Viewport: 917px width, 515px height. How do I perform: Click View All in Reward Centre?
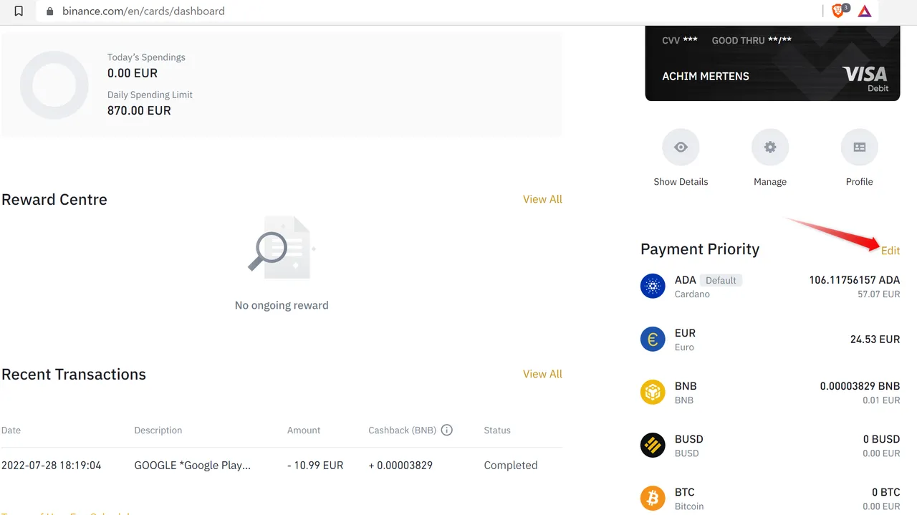tap(542, 199)
